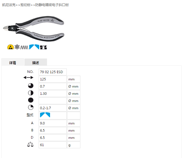Click the fully black circle icon

[31, 100]
